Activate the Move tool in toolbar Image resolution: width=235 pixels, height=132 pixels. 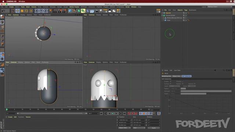coord(18,11)
